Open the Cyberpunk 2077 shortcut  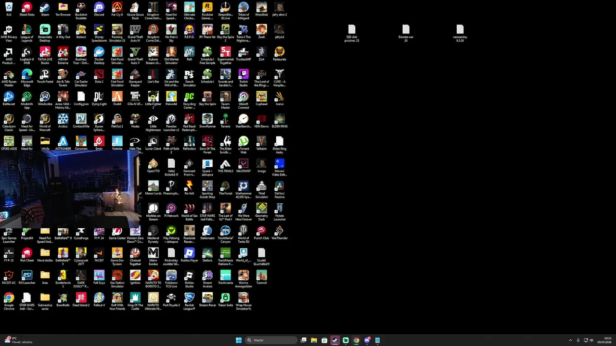click(81, 257)
